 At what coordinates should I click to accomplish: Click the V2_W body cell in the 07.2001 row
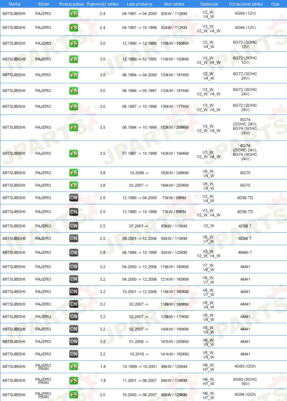209,226
